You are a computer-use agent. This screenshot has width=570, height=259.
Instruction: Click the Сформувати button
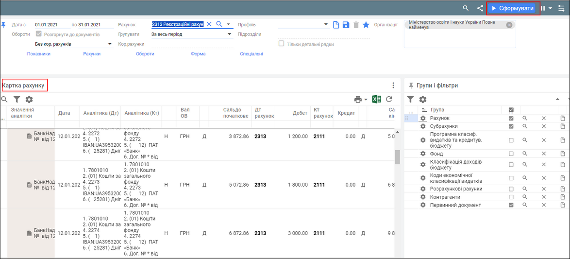(x=513, y=8)
